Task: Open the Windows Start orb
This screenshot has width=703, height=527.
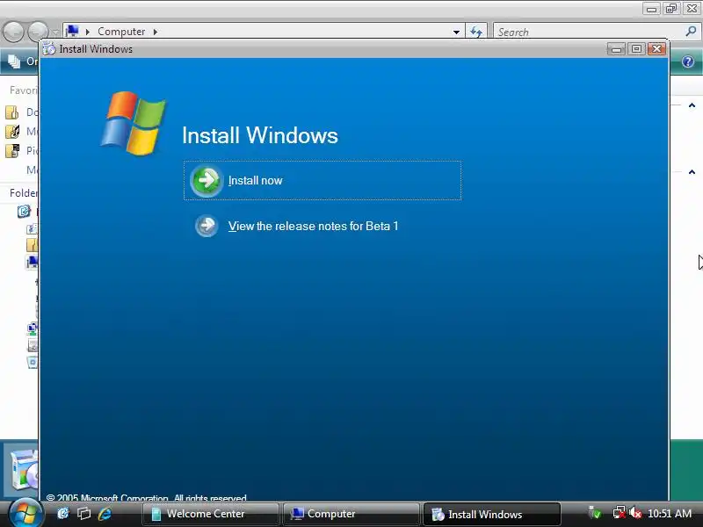Action: (x=25, y=514)
